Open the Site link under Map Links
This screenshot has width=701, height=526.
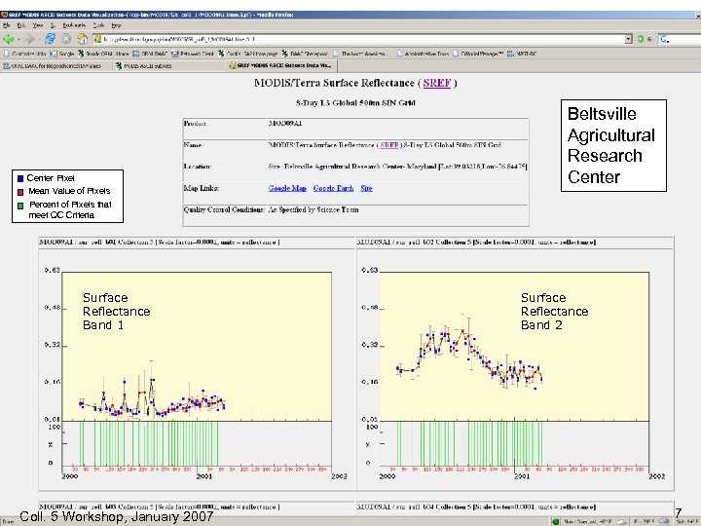tap(366, 188)
